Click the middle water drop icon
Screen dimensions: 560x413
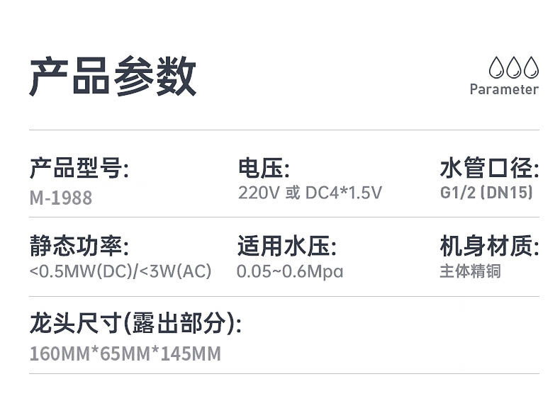(514, 67)
